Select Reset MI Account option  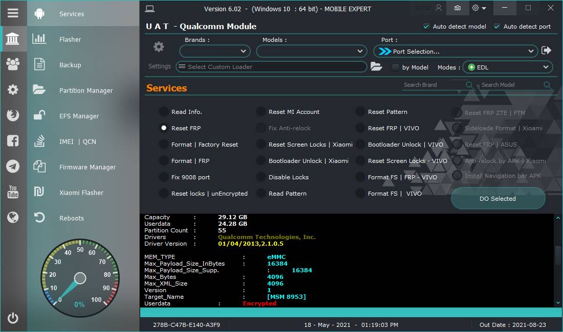coord(261,112)
